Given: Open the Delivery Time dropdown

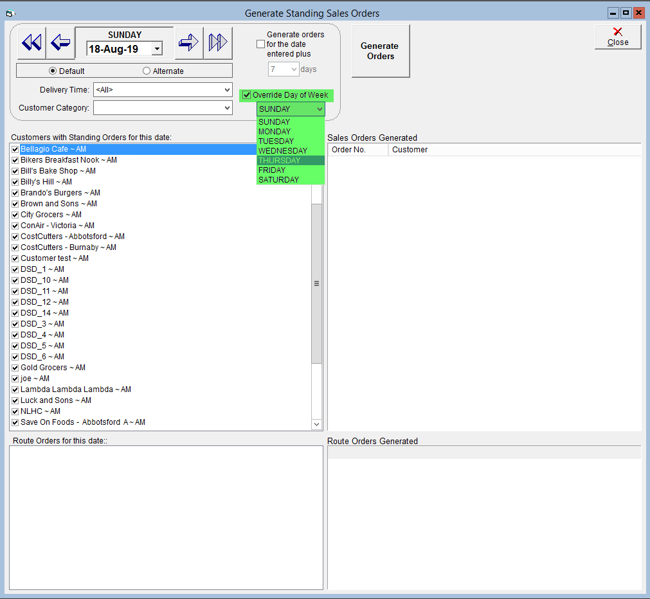Looking at the screenshot, I should tap(227, 89).
